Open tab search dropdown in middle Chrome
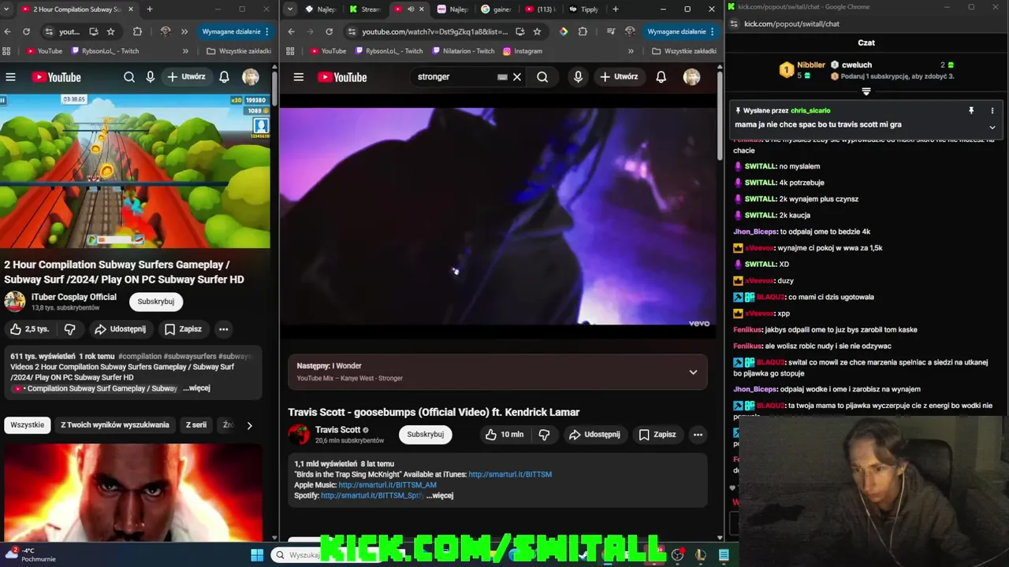The height and width of the screenshot is (567, 1009). click(x=290, y=9)
